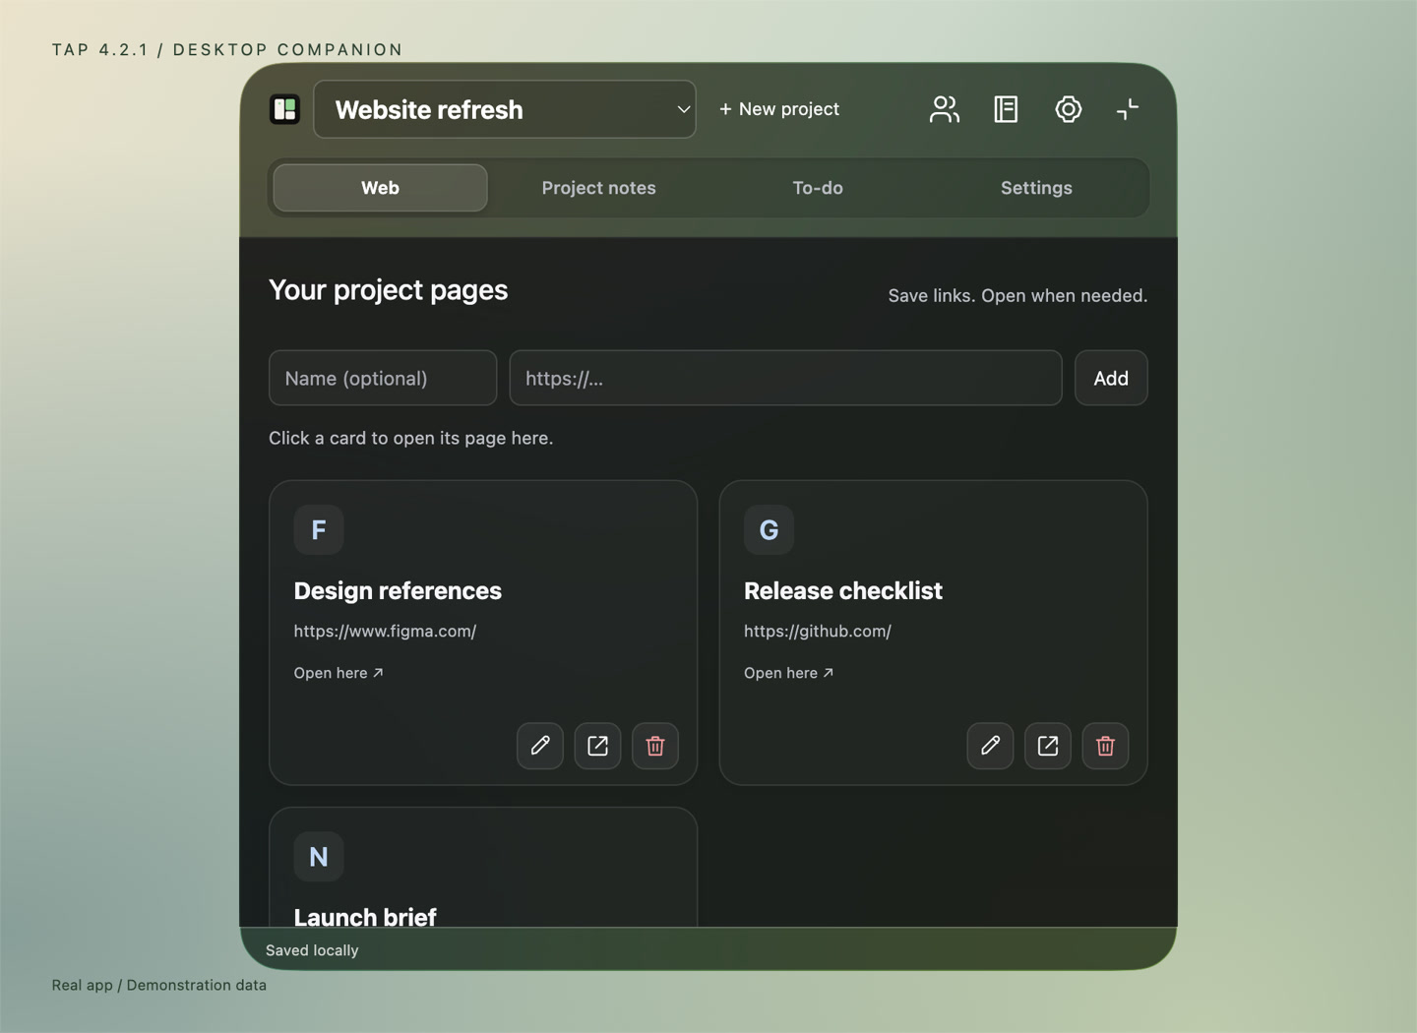Click the collapse window icon in header
The width and height of the screenshot is (1417, 1033).
(1128, 109)
